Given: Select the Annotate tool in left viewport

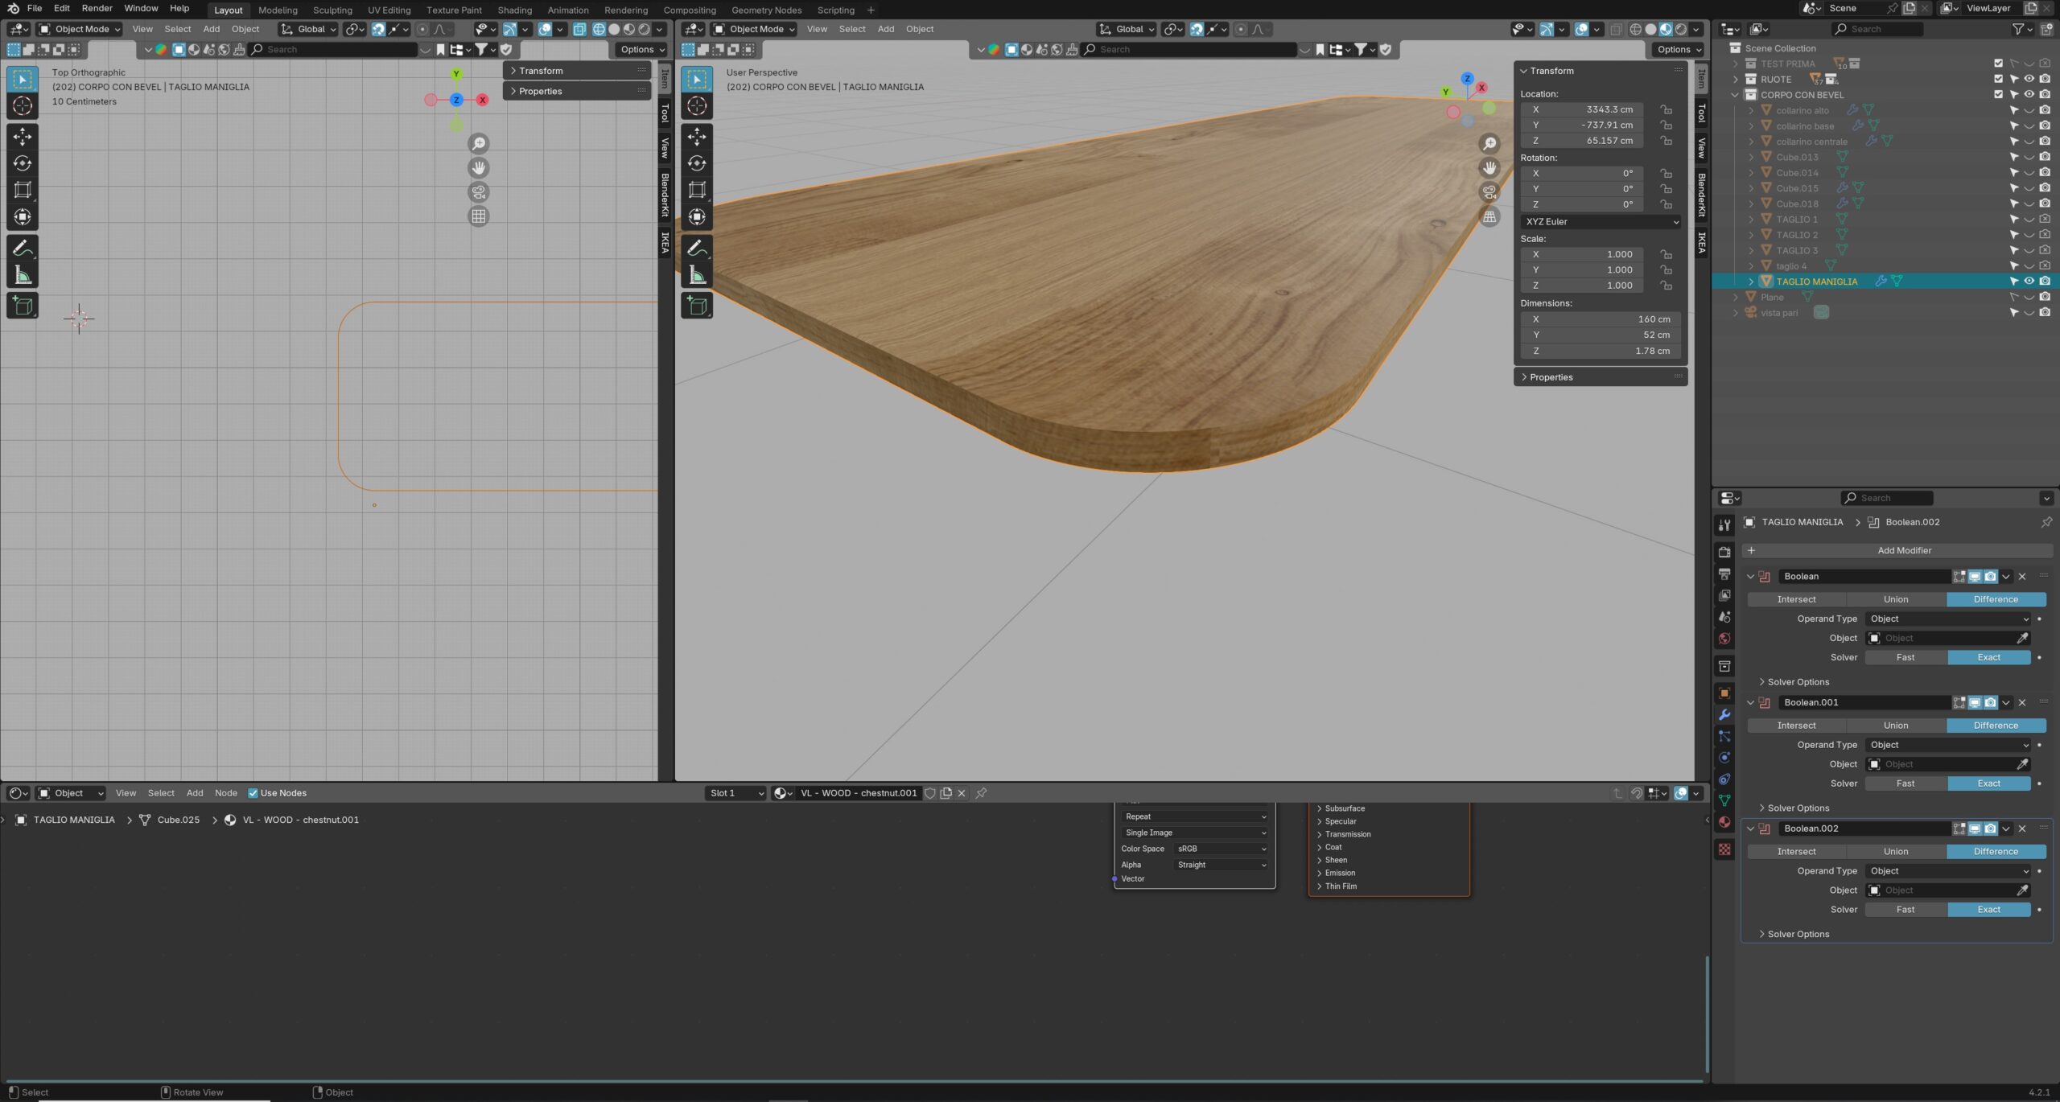Looking at the screenshot, I should (23, 248).
